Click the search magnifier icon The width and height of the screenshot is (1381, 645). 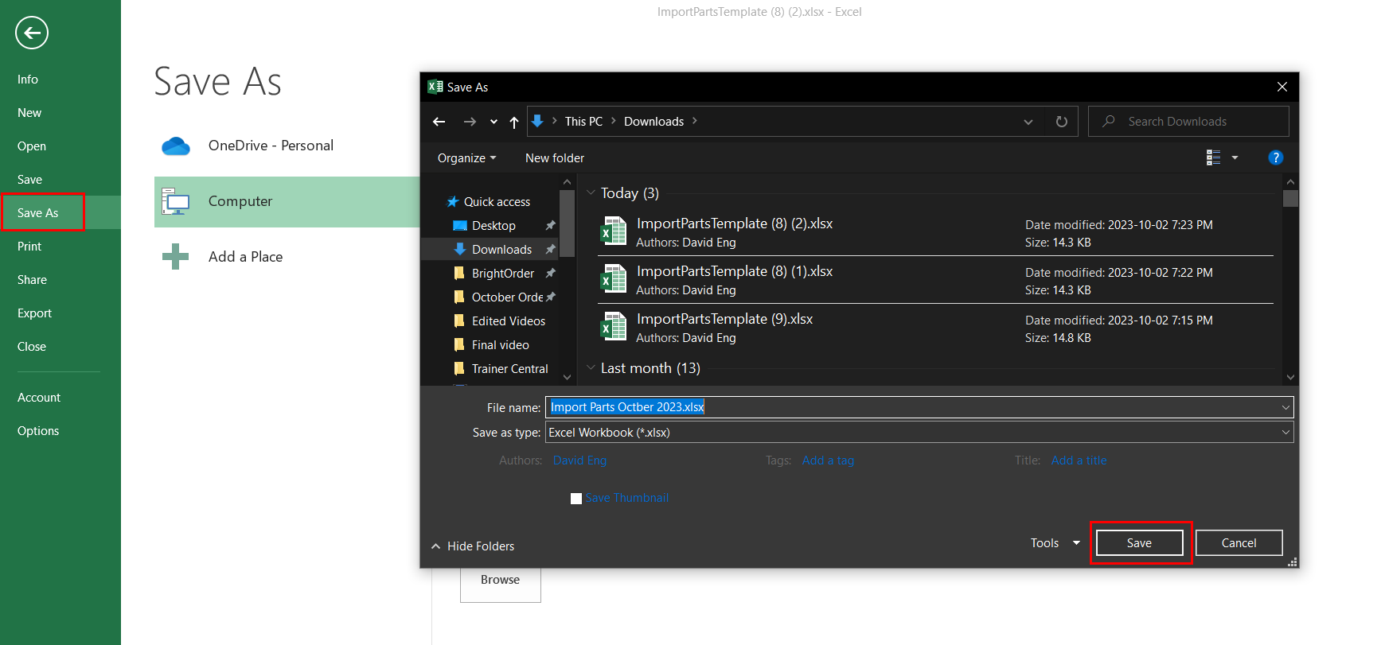tap(1108, 122)
